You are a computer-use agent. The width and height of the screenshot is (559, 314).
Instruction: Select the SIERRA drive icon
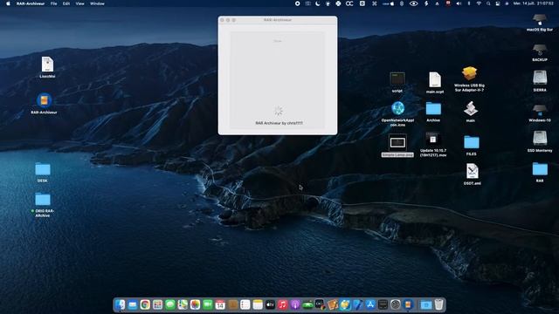(x=540, y=78)
